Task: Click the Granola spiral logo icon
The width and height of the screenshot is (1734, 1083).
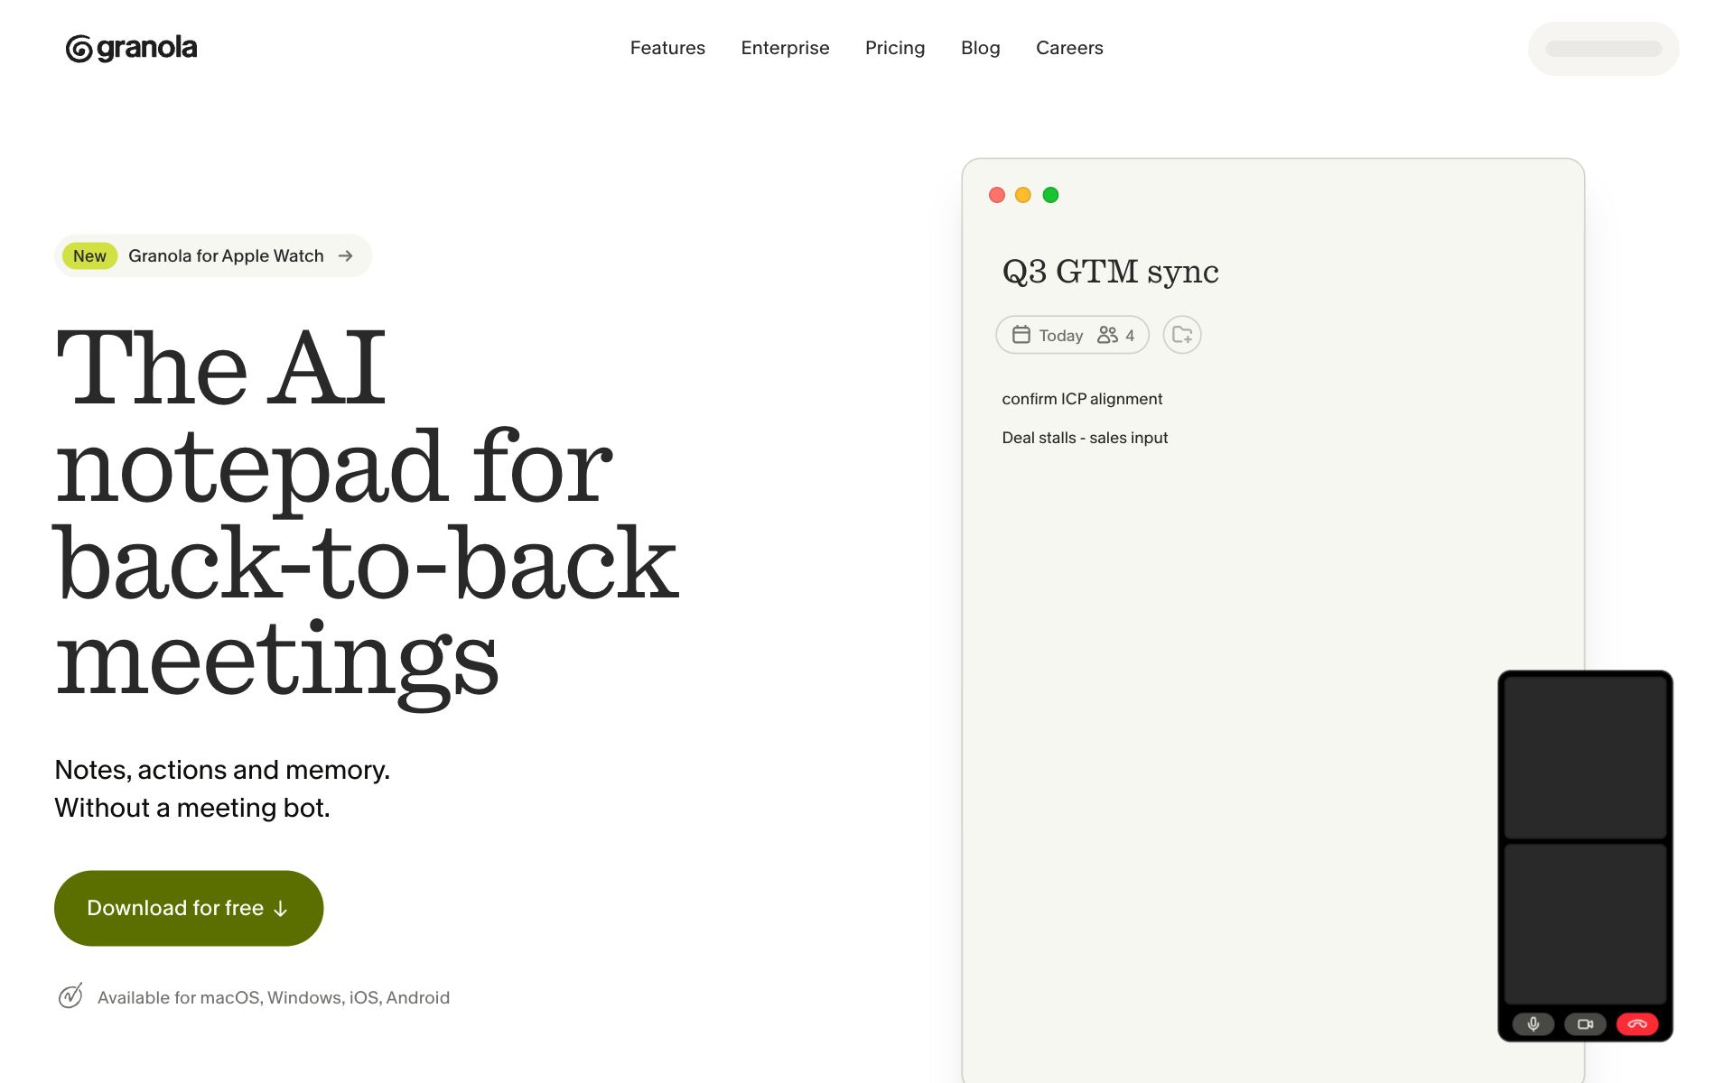Action: point(79,49)
